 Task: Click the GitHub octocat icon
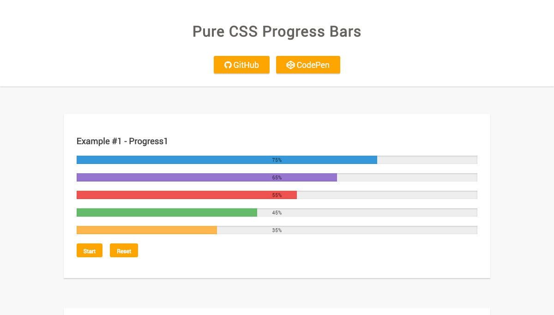coord(228,65)
